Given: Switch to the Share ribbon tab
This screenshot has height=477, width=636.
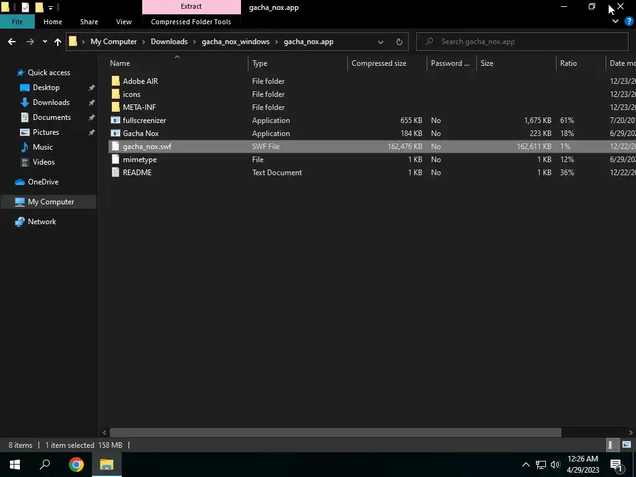Looking at the screenshot, I should click(89, 22).
